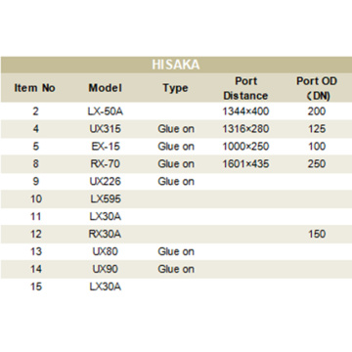Select the 150 Port OD value

click(317, 234)
